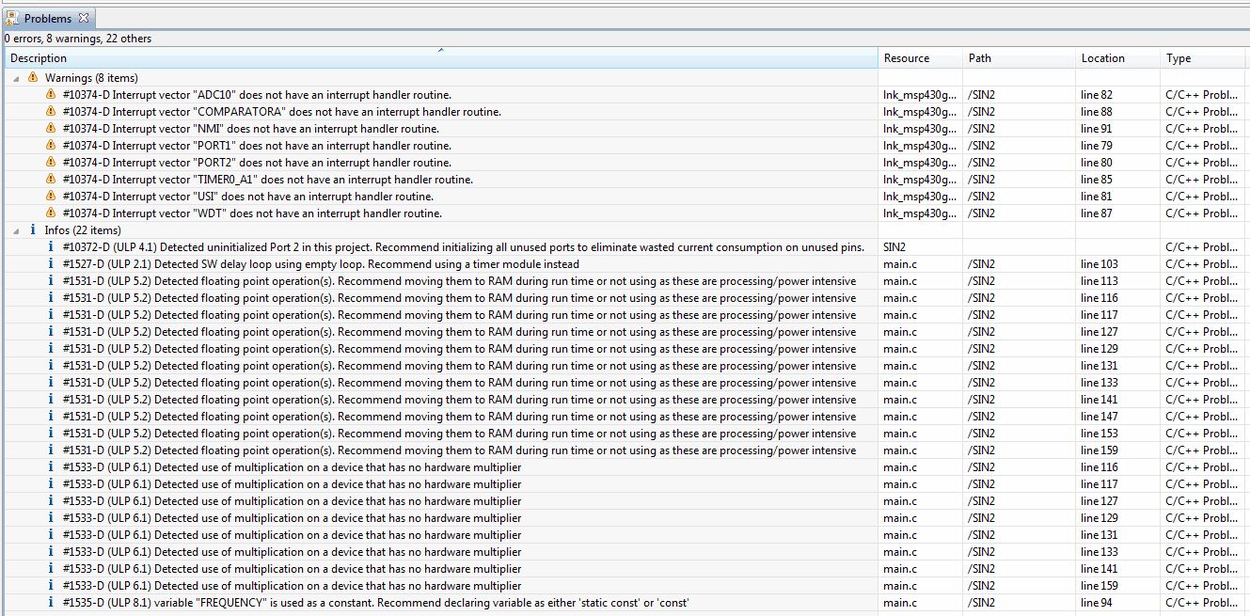Click the warning icon on the WDT interrupt row
The height and width of the screenshot is (616, 1250).
coord(51,213)
